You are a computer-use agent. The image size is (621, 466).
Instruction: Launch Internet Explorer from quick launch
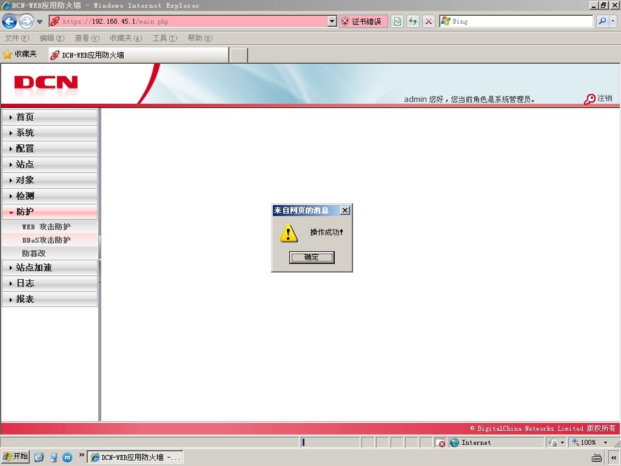click(39, 458)
